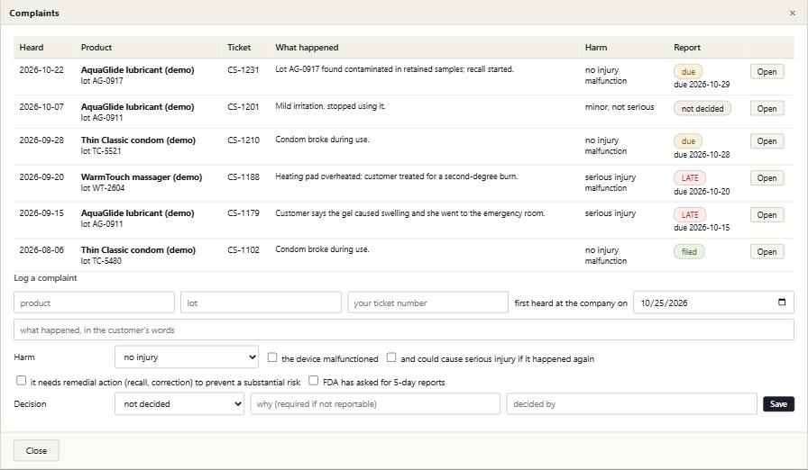
Task: Click 'WarmTouch massager (demo)' product name
Action: click(x=142, y=176)
